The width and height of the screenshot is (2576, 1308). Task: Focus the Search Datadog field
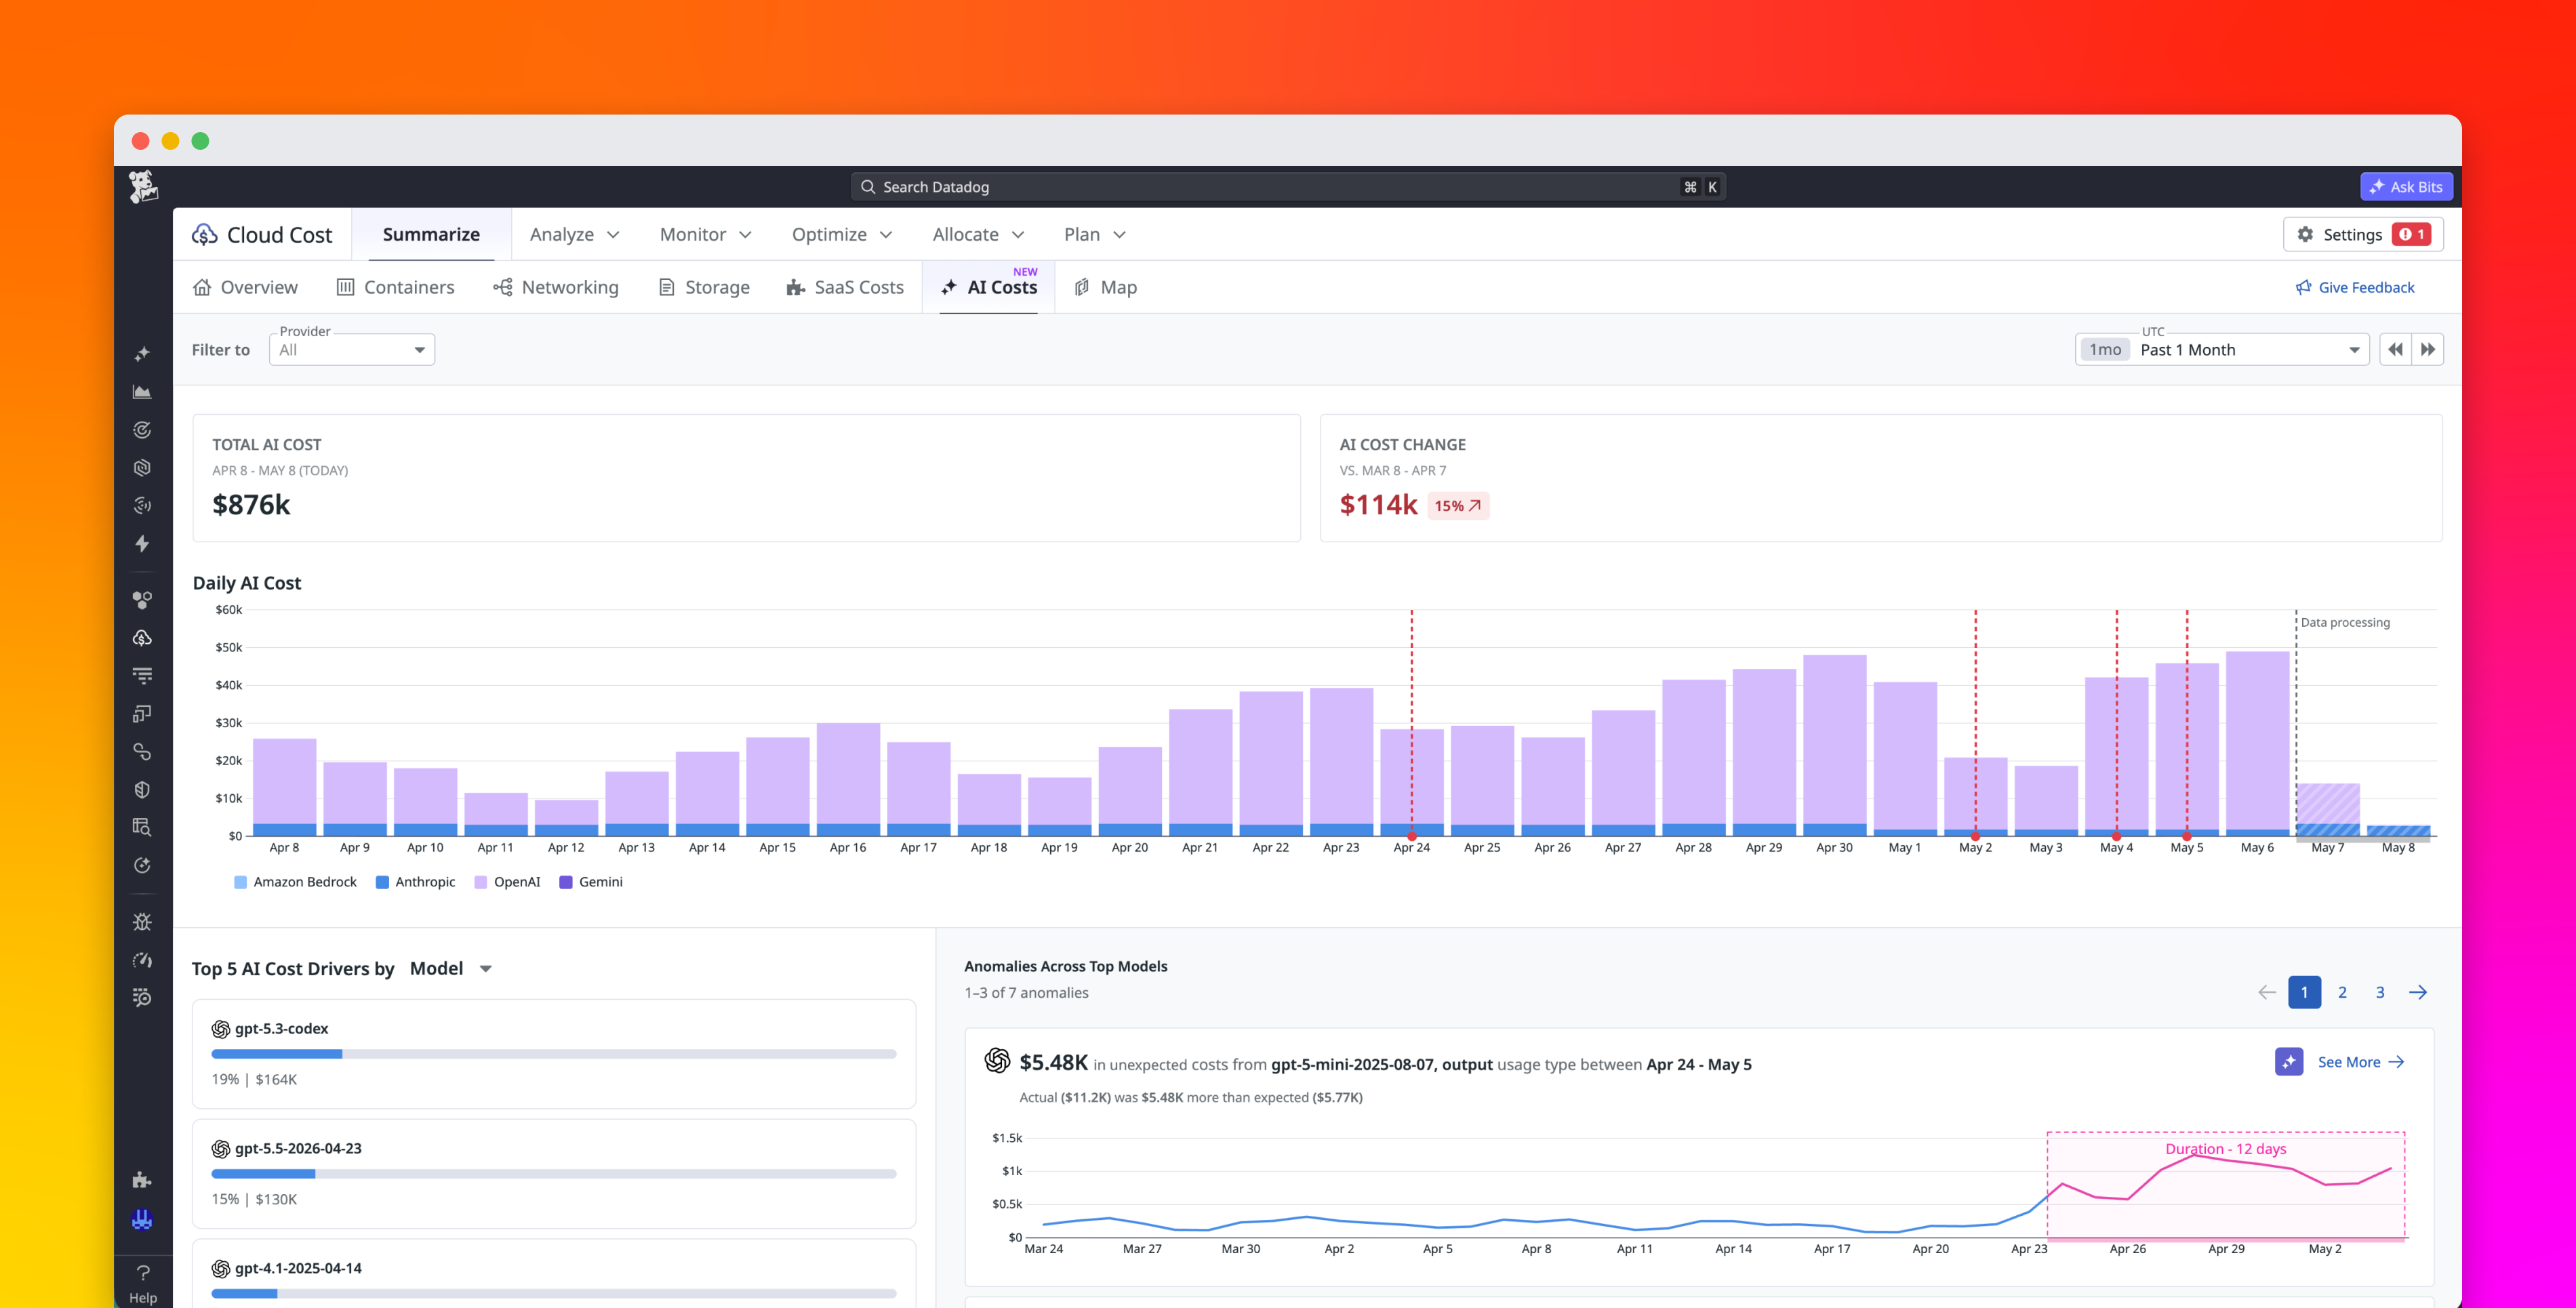(x=1288, y=187)
